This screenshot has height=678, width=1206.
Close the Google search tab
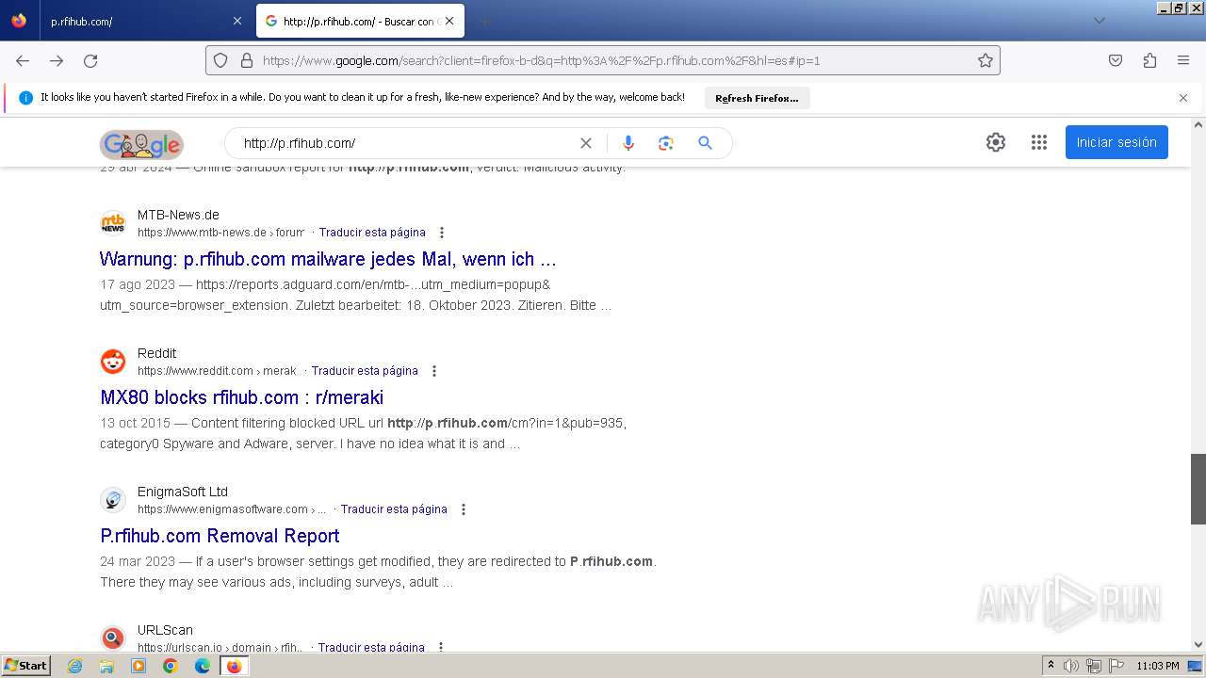point(449,21)
